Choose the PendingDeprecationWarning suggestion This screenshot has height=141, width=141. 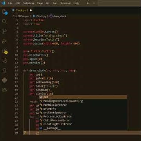click(83, 101)
